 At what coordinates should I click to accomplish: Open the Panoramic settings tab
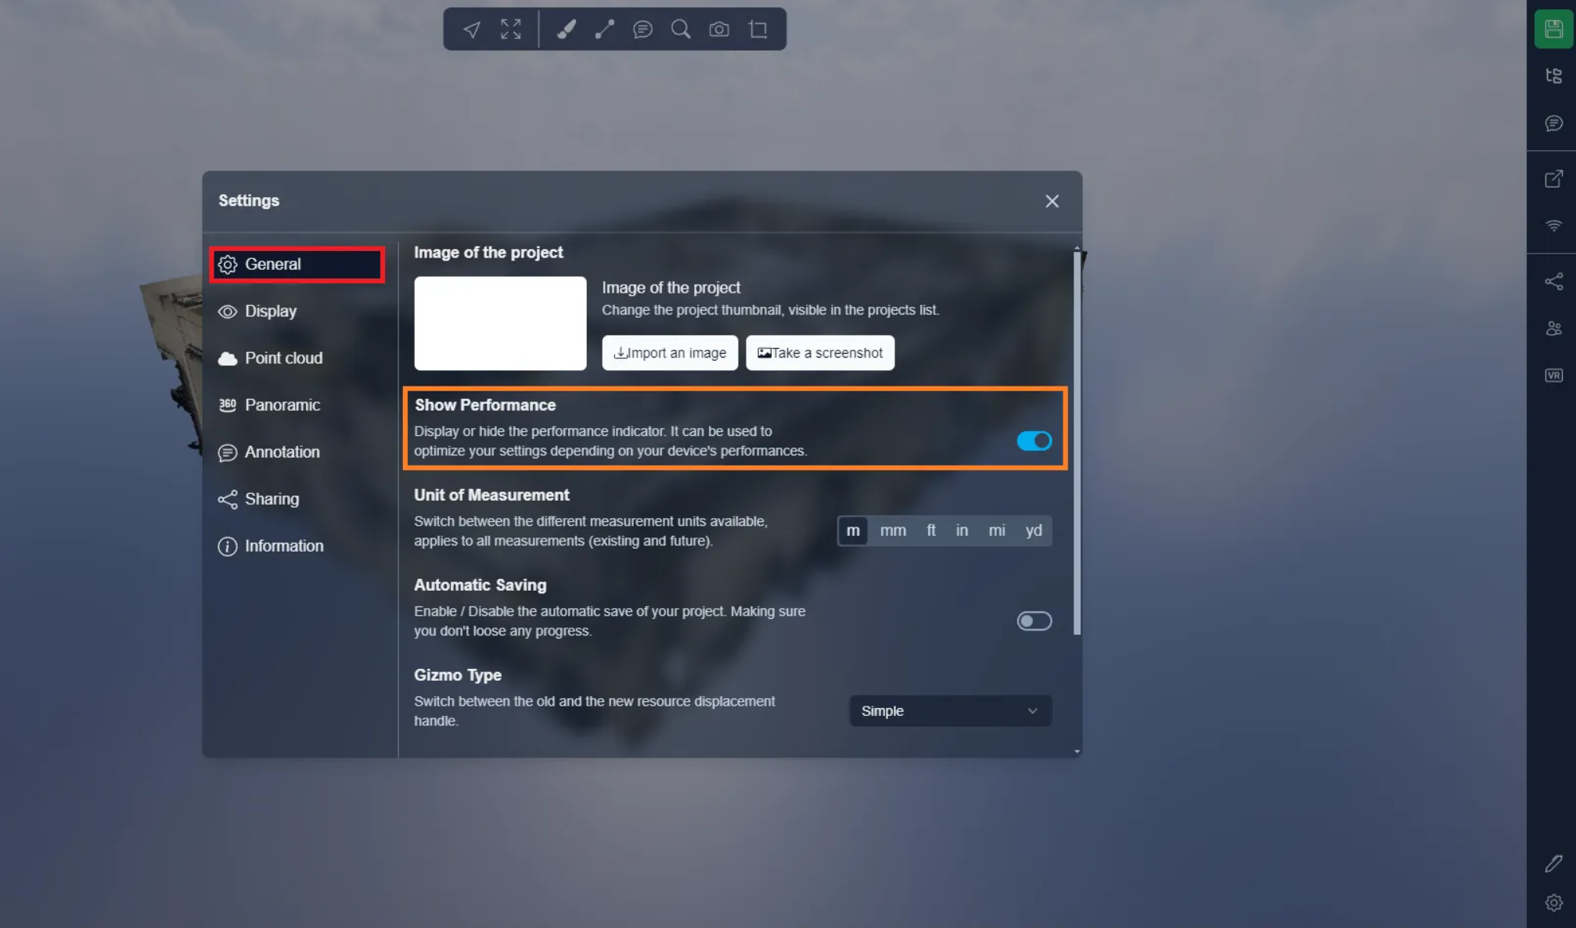click(282, 405)
